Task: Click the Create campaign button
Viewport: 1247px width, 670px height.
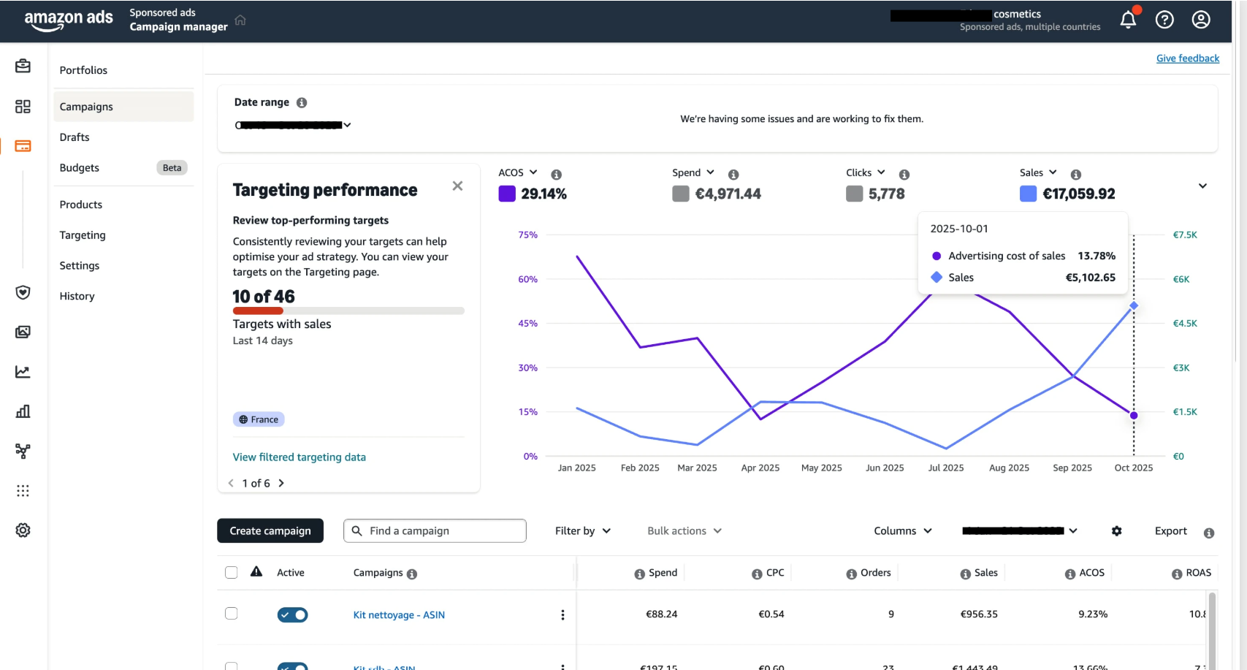Action: (270, 531)
